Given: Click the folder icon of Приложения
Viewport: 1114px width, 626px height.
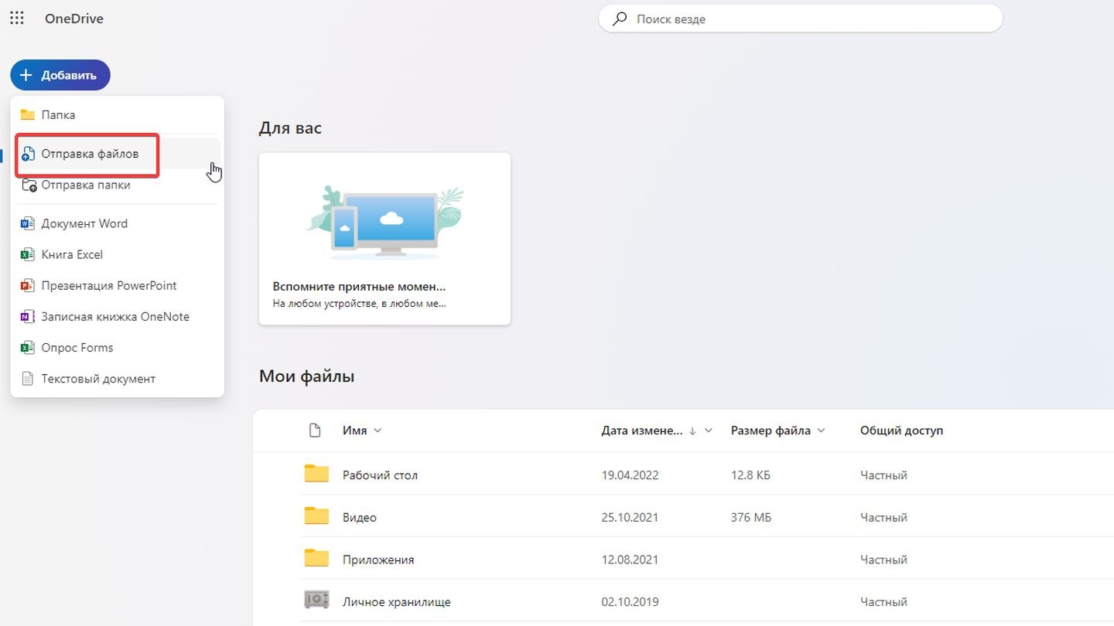Looking at the screenshot, I should (316, 558).
